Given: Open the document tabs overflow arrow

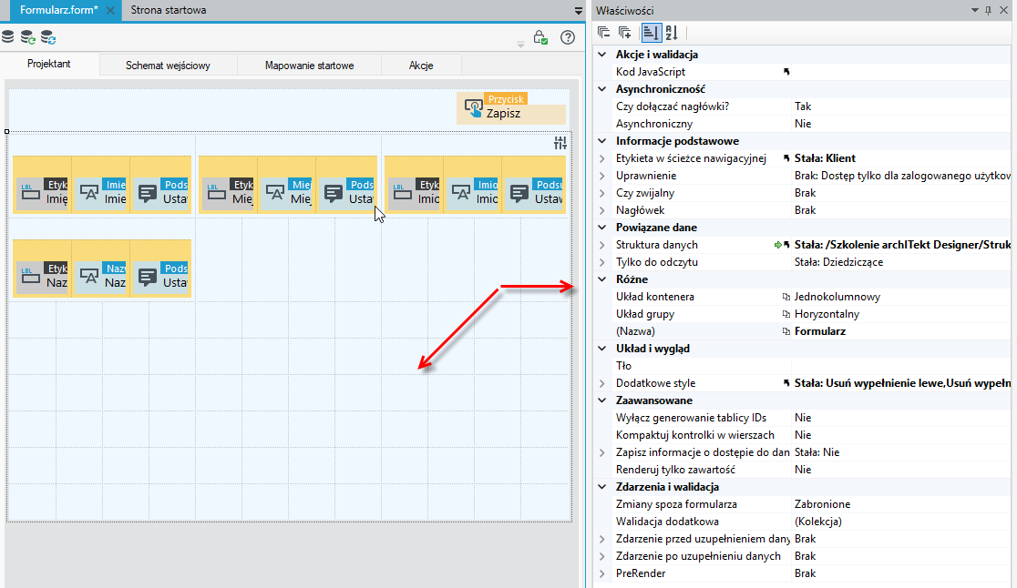Looking at the screenshot, I should pyautogui.click(x=579, y=11).
